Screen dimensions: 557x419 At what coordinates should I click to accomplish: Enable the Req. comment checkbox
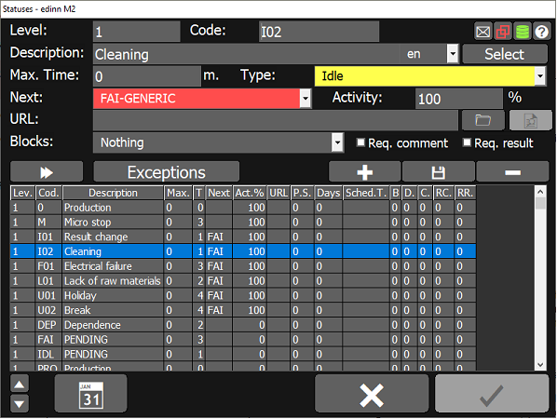point(360,142)
